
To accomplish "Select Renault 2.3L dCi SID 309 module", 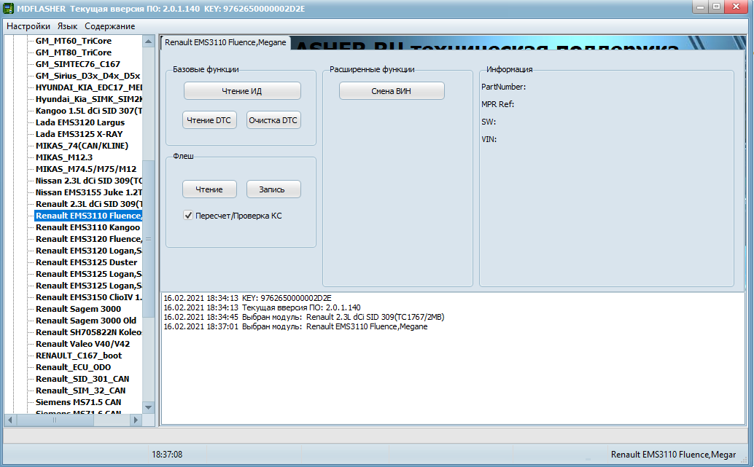I will [x=89, y=204].
